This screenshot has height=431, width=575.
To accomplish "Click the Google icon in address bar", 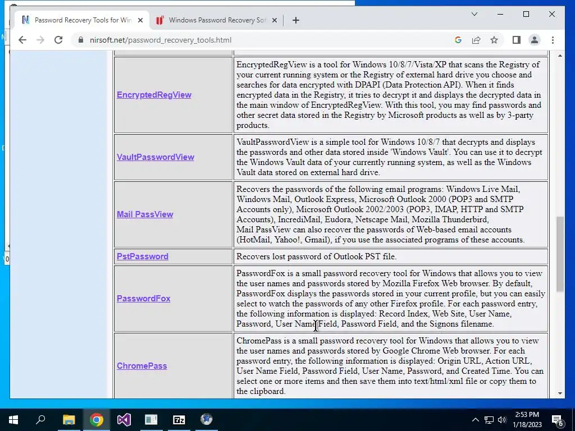I will click(x=458, y=40).
